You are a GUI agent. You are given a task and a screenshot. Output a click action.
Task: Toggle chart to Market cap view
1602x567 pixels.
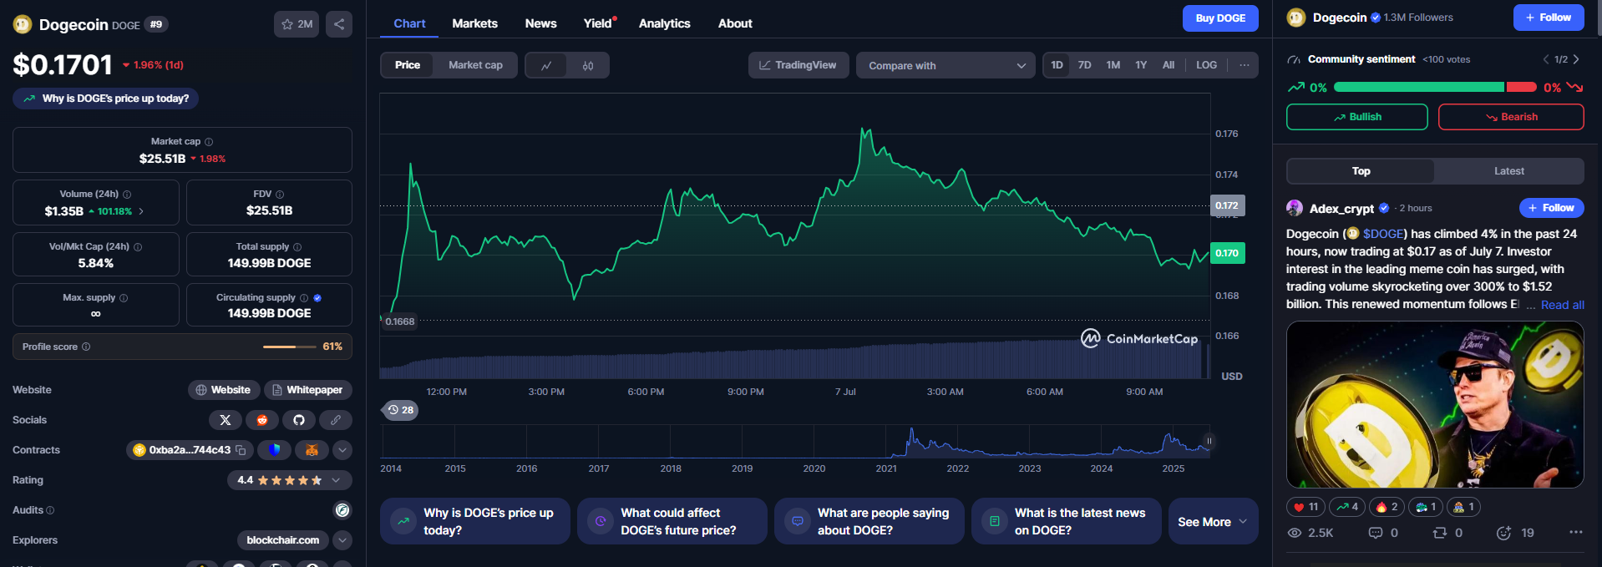475,65
